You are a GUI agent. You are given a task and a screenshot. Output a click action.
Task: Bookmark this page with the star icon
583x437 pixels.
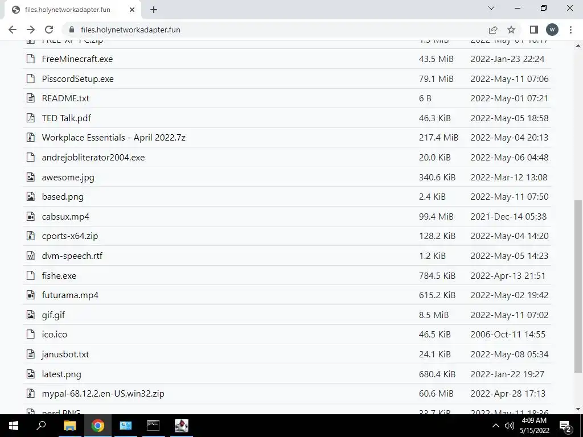(x=511, y=30)
